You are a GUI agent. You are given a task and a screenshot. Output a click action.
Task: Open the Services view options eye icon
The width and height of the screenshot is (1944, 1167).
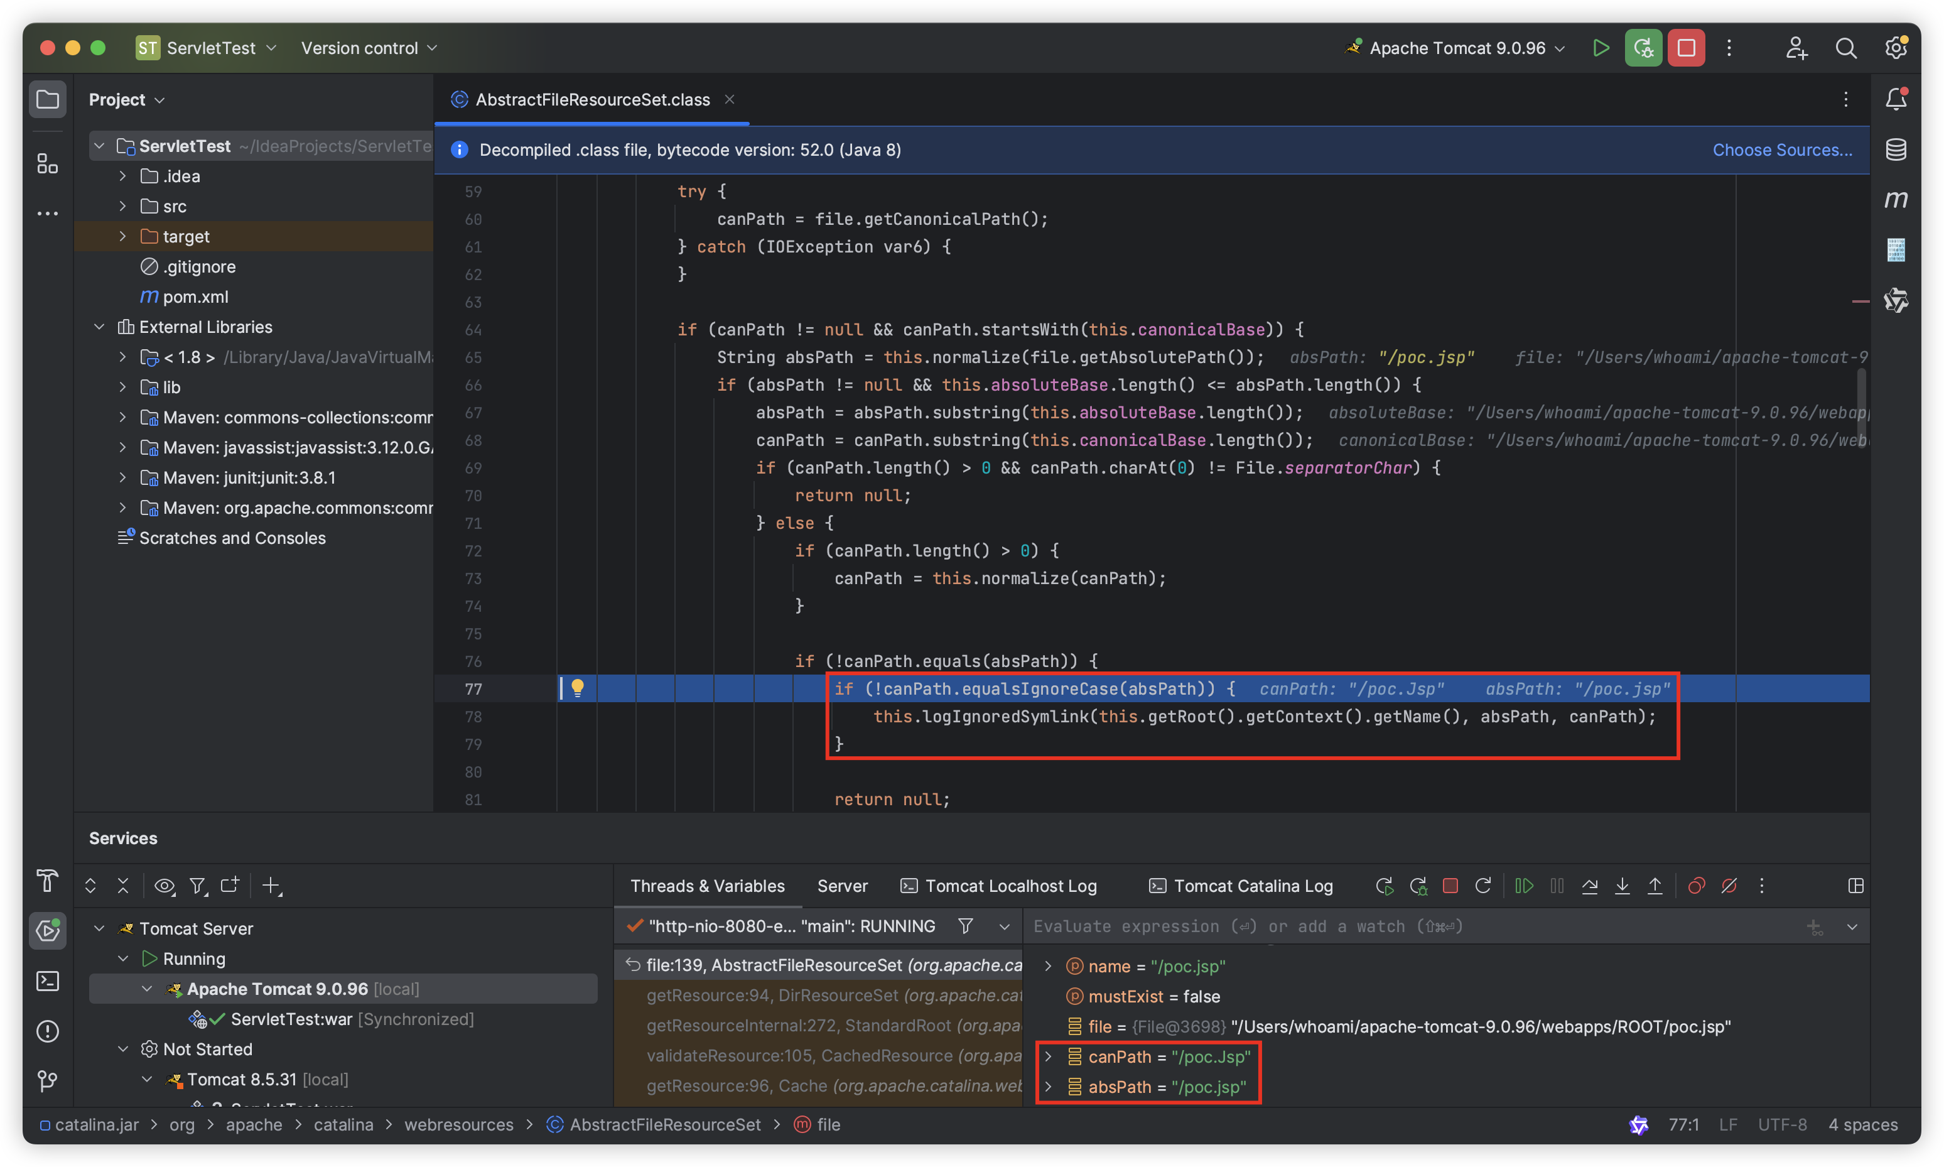point(165,886)
